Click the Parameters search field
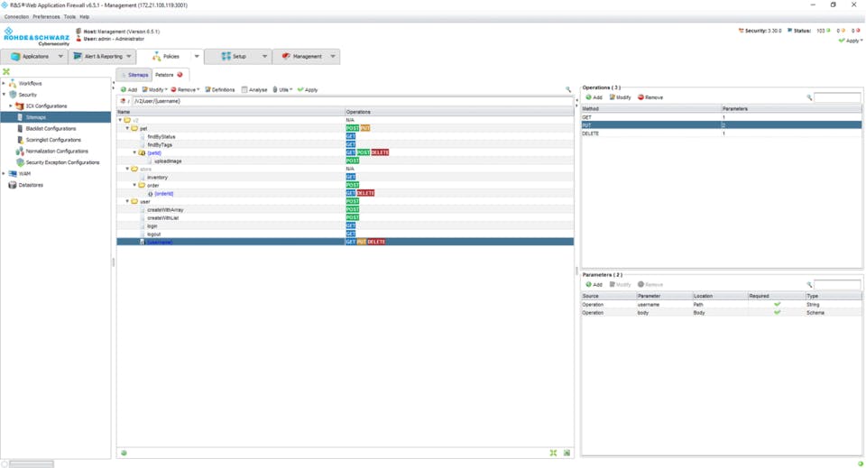The image size is (866, 468). pyautogui.click(x=837, y=284)
